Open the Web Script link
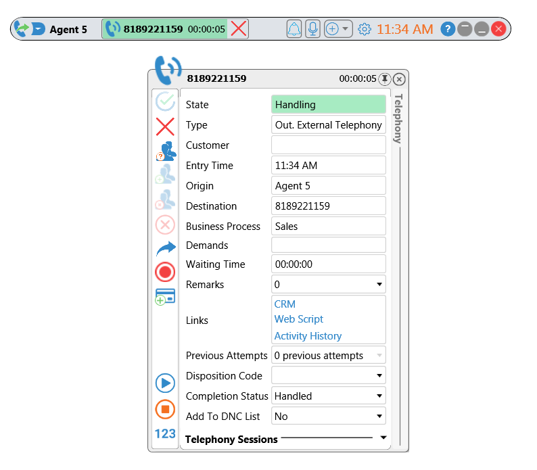The image size is (537, 470). tap(299, 319)
